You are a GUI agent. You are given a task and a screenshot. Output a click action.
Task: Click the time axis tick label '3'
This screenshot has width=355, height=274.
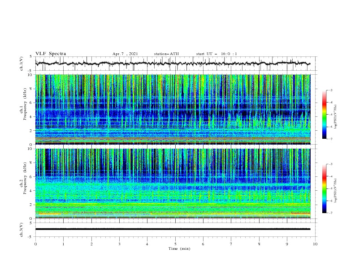tap(119, 244)
